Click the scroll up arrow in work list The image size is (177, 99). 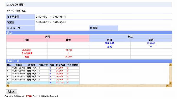[x=170, y=65]
